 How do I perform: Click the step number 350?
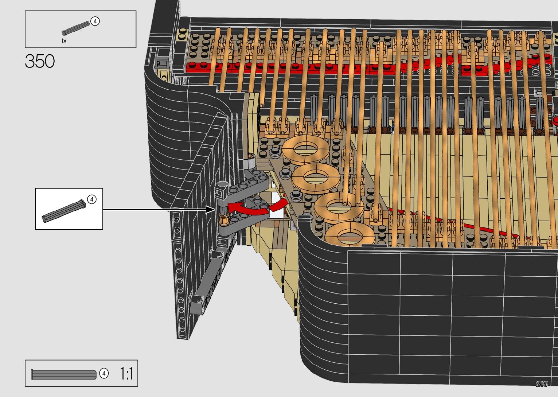pyautogui.click(x=40, y=61)
